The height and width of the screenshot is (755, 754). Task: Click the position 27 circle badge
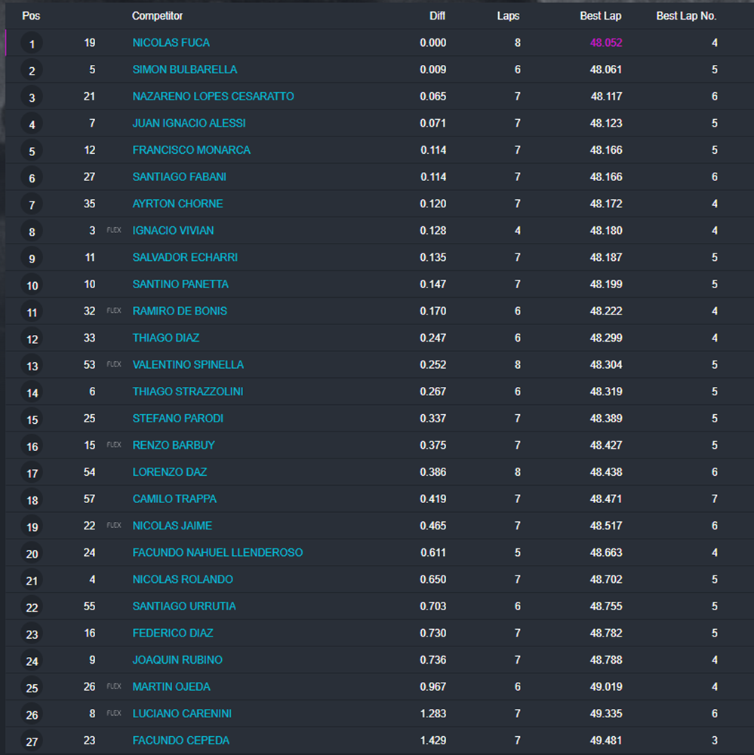(32, 741)
